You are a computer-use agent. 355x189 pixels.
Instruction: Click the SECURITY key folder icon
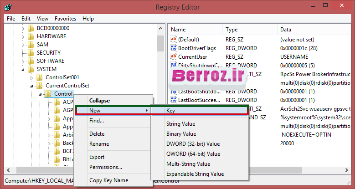click(x=31, y=53)
